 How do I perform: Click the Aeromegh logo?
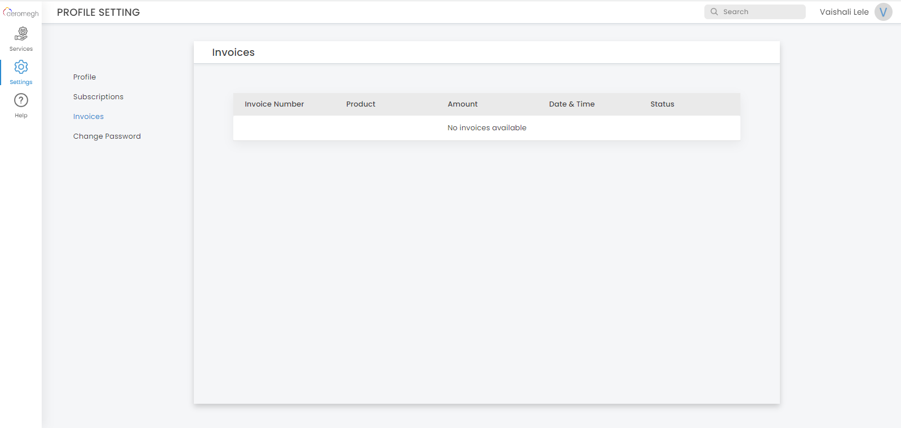pos(21,12)
